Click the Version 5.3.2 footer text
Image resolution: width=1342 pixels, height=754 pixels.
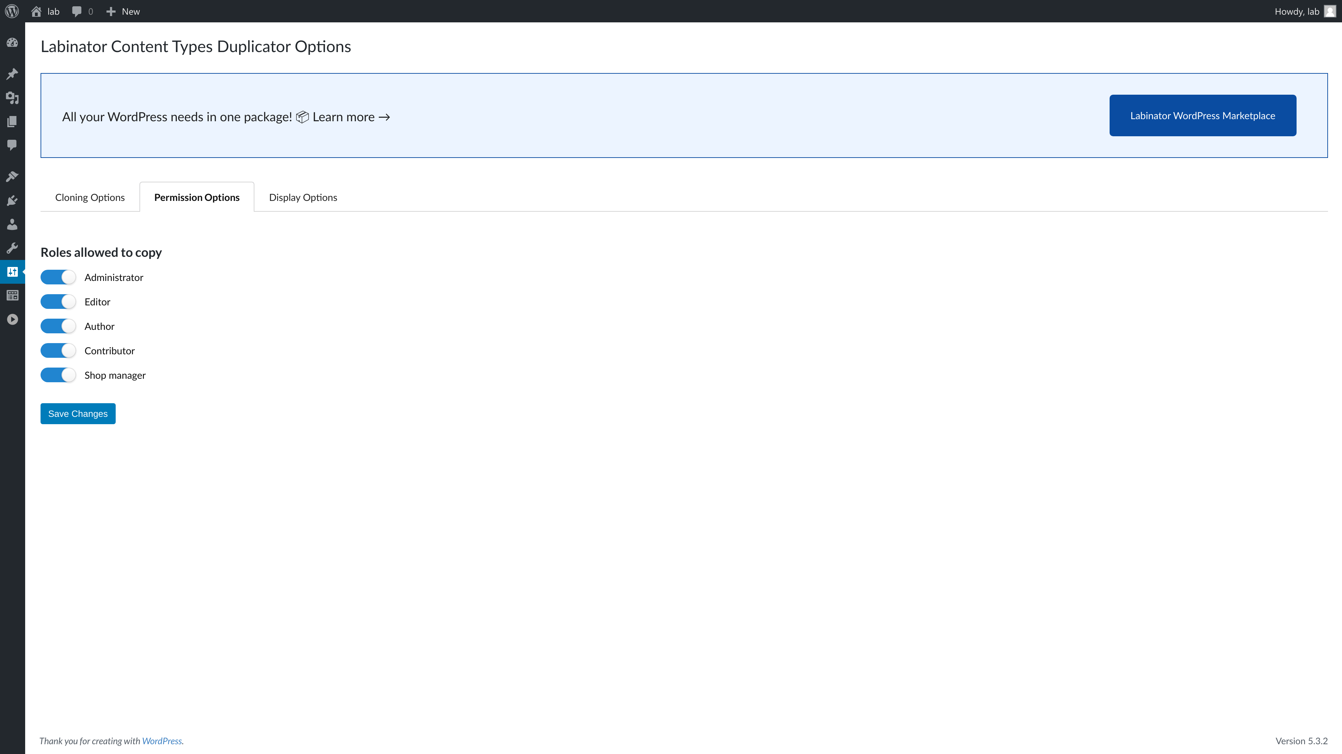(x=1301, y=740)
